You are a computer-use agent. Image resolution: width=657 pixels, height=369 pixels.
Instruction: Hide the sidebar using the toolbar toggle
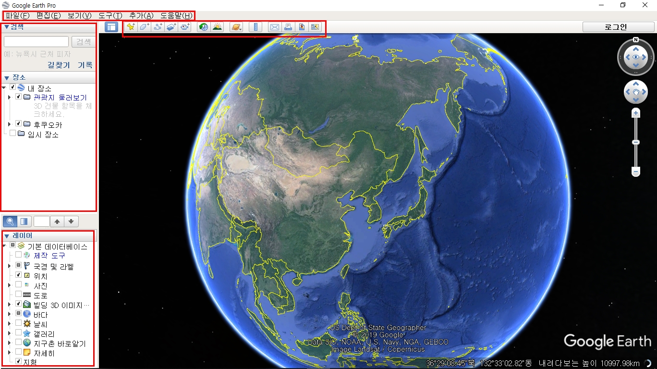pyautogui.click(x=111, y=27)
